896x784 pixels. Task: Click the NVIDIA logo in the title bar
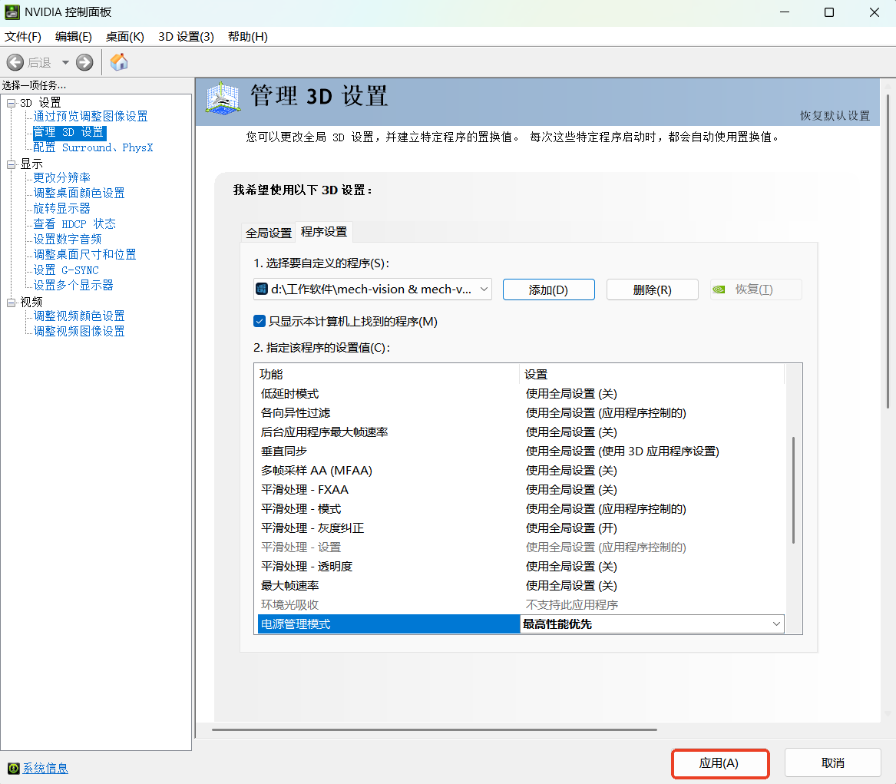[x=13, y=12]
